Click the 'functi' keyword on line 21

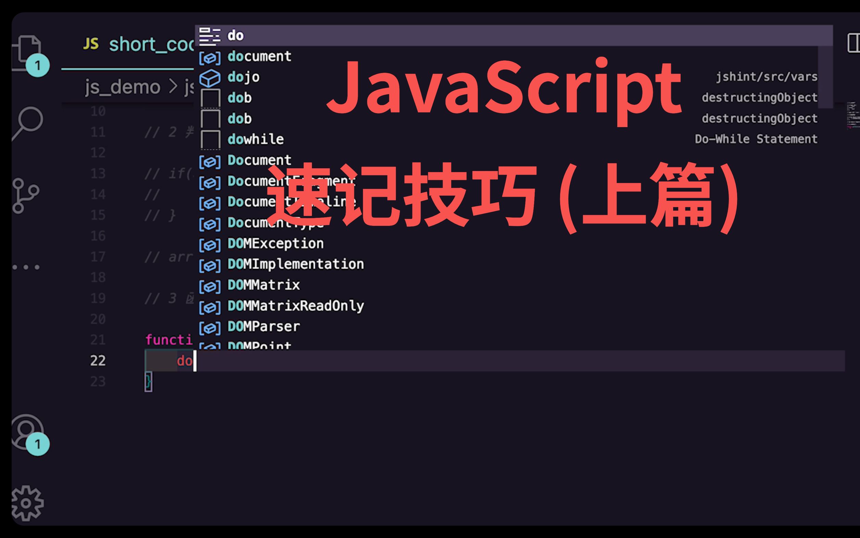point(169,340)
